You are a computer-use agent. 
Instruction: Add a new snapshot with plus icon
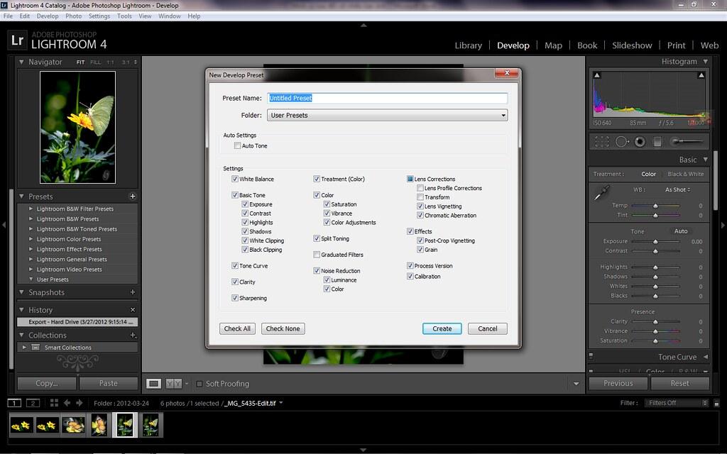[x=133, y=292]
